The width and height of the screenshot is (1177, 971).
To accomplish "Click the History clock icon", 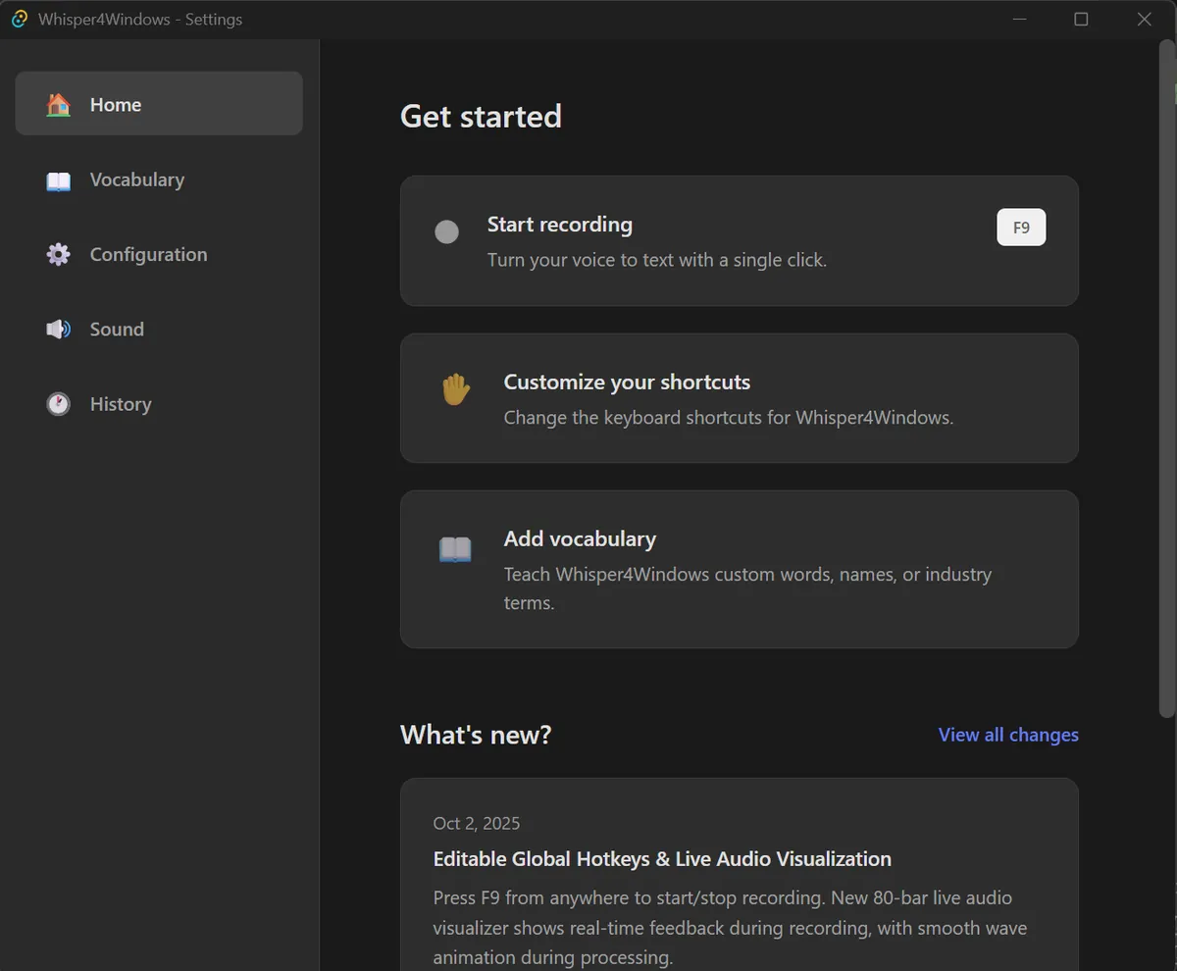I will click(x=59, y=404).
